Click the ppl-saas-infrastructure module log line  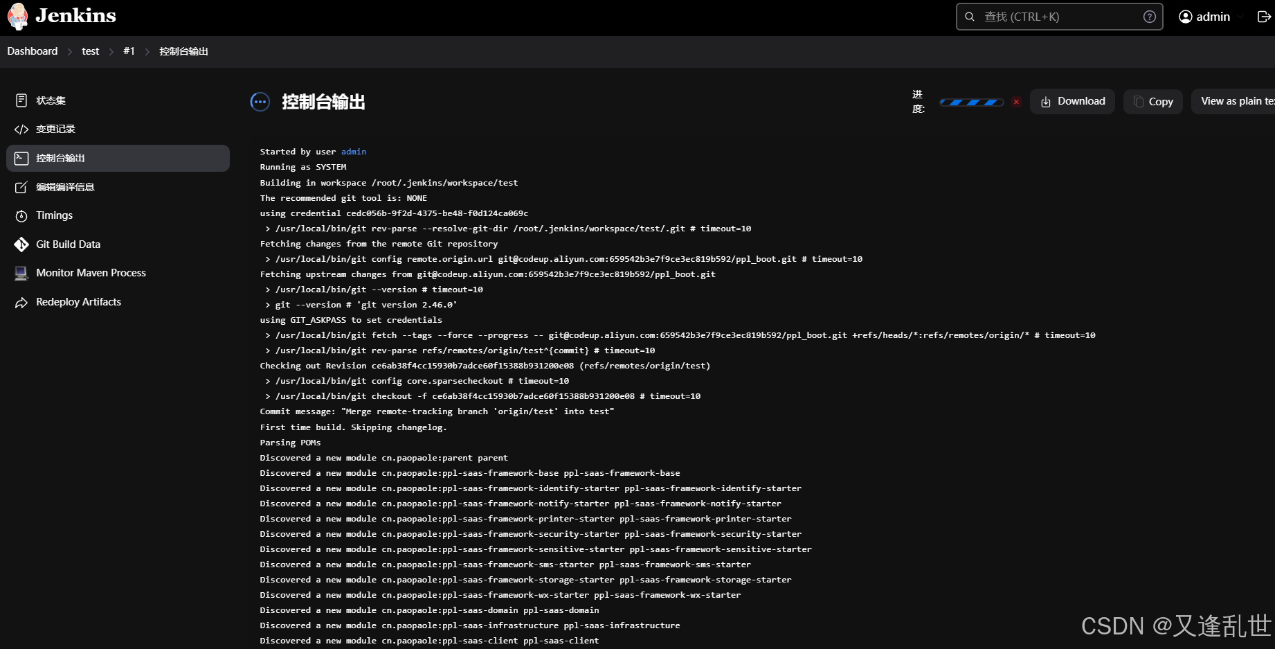tap(470, 625)
